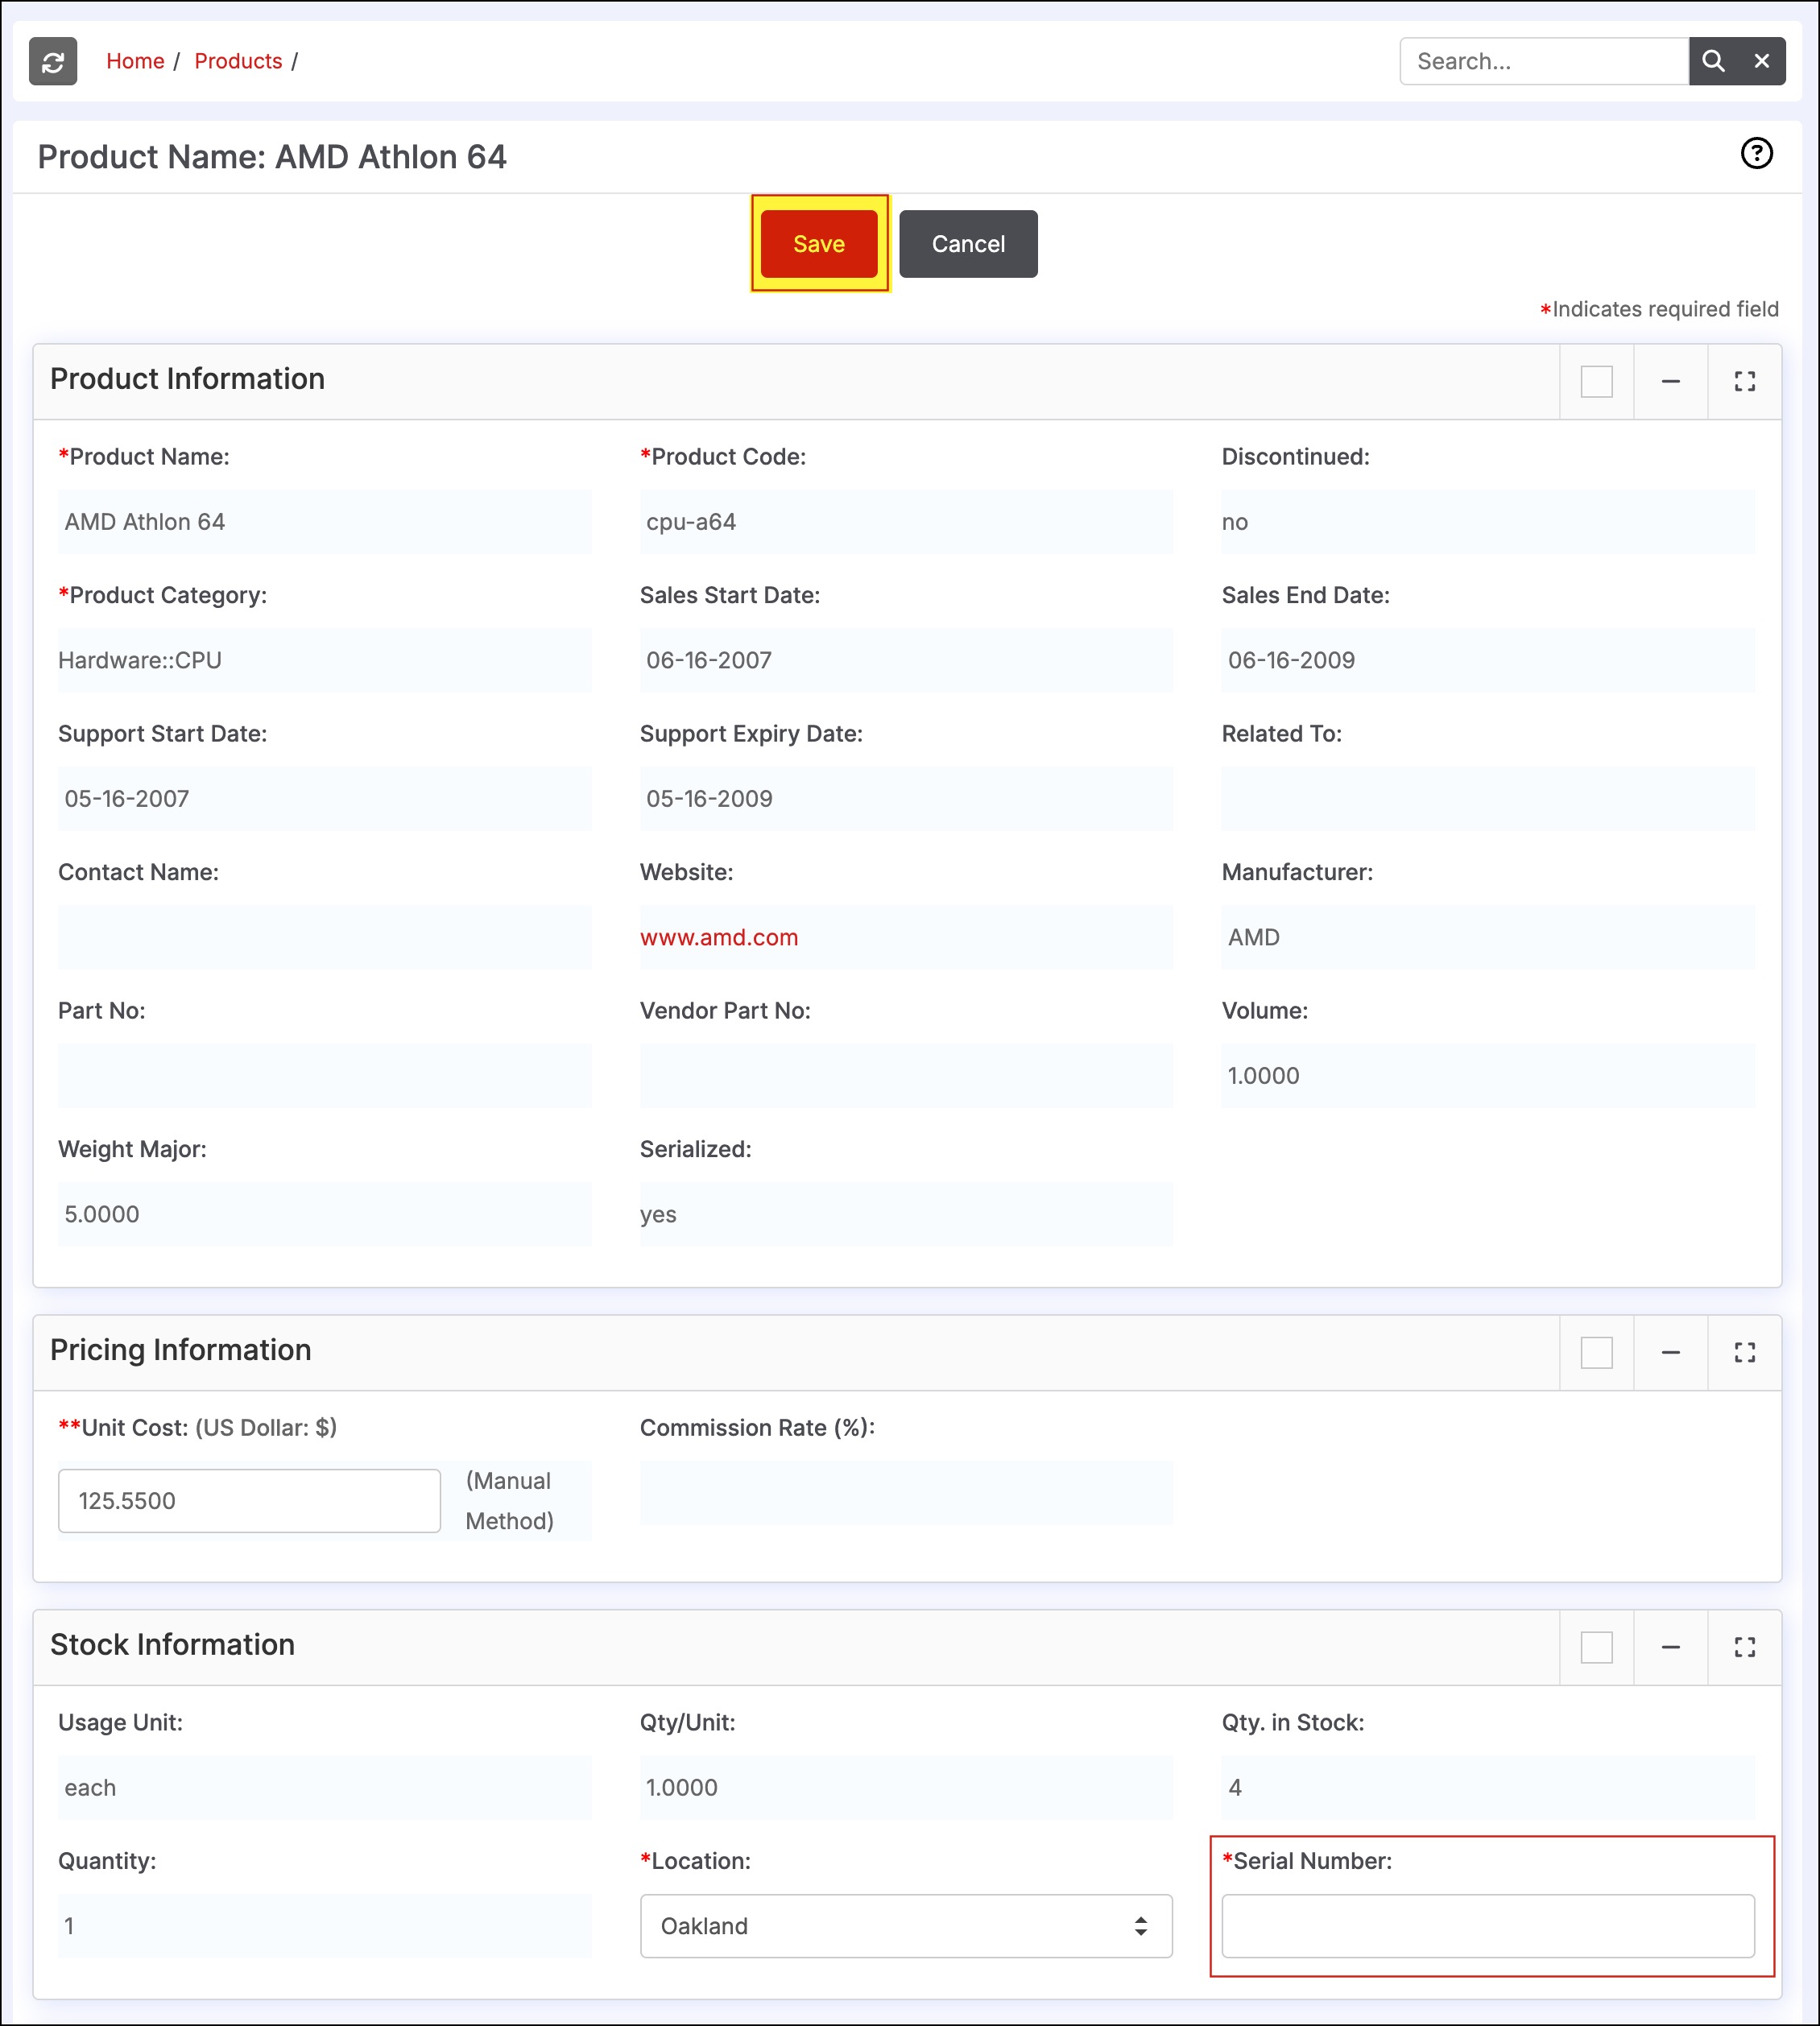This screenshot has width=1820, height=2026.
Task: Click the Weight Major value 5.0000
Action: 102,1214
